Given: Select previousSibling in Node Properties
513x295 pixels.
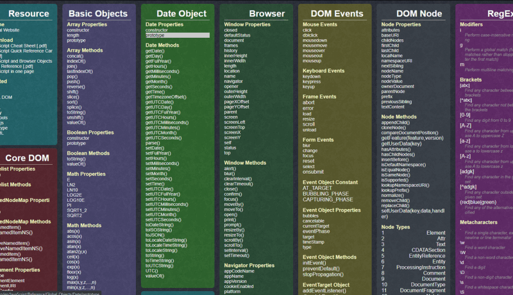Looking at the screenshot, I should point(396,102).
